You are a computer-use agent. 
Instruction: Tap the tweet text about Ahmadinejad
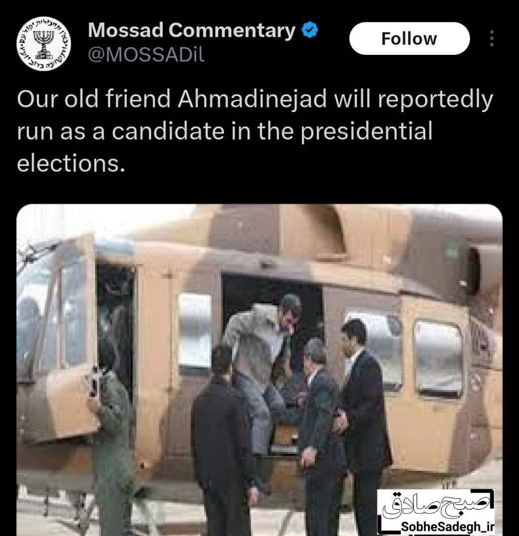click(255, 131)
